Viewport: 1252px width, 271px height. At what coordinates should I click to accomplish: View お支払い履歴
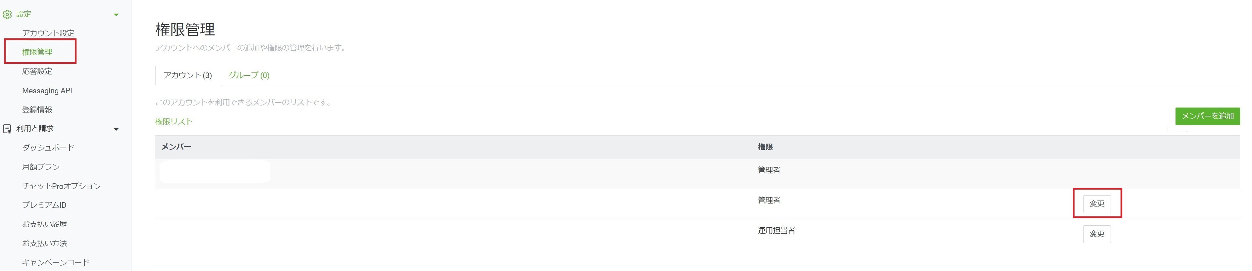45,224
